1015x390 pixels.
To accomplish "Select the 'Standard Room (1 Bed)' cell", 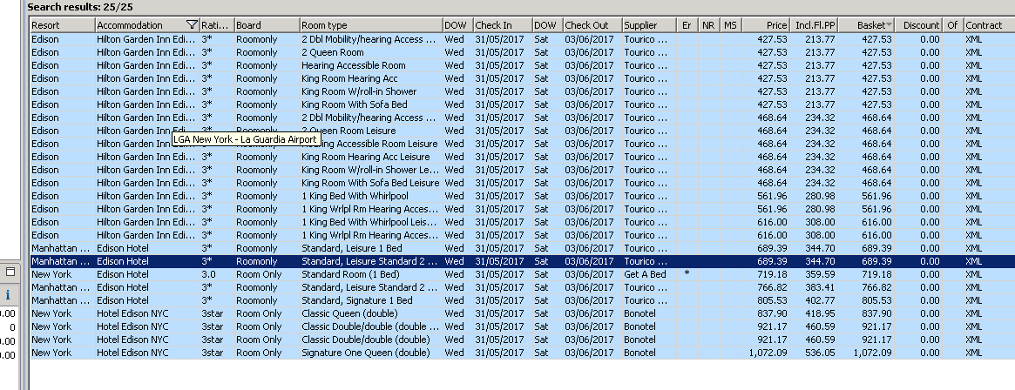I will coord(371,274).
